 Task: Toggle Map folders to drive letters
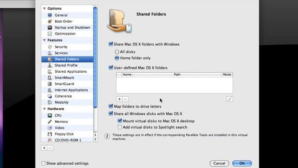point(111,106)
